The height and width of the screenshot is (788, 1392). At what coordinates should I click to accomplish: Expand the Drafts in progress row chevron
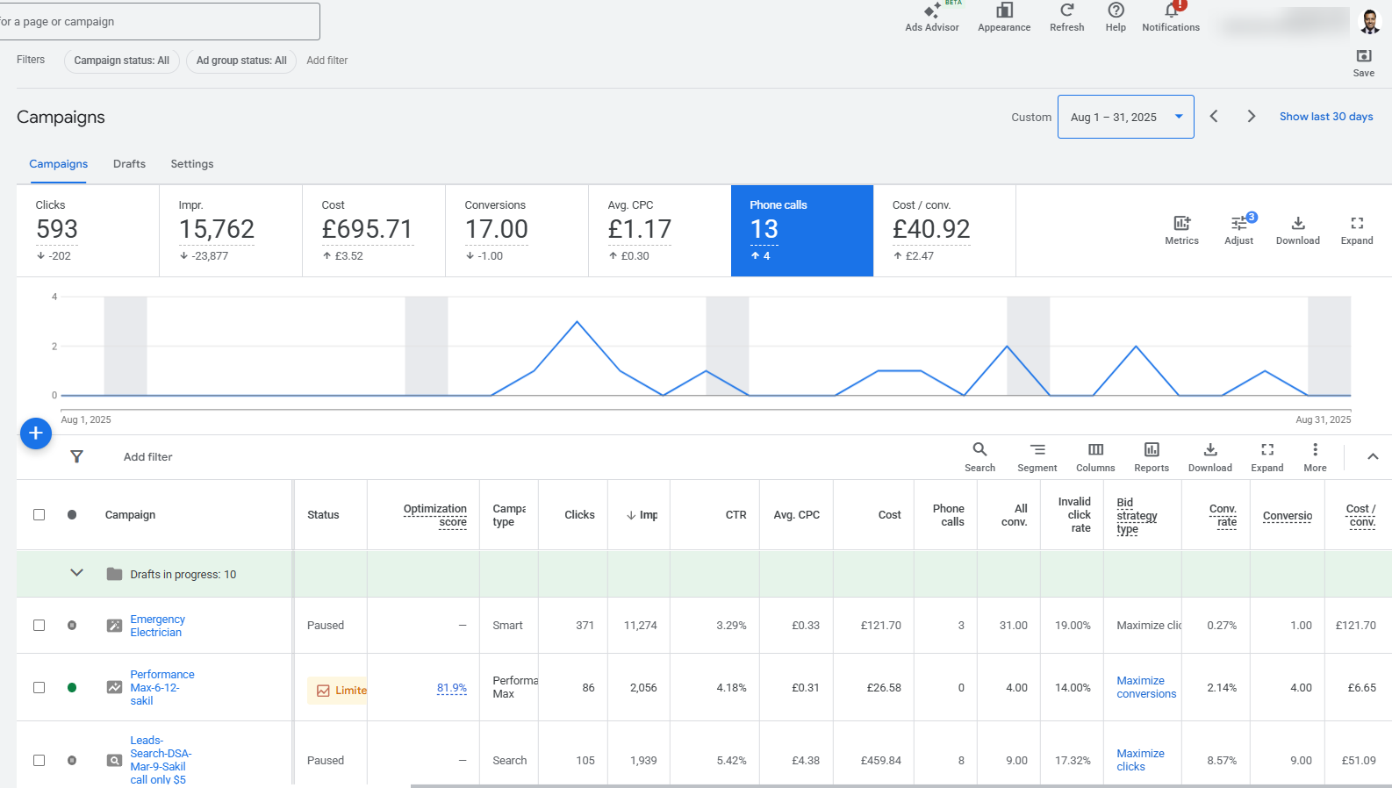coord(77,573)
